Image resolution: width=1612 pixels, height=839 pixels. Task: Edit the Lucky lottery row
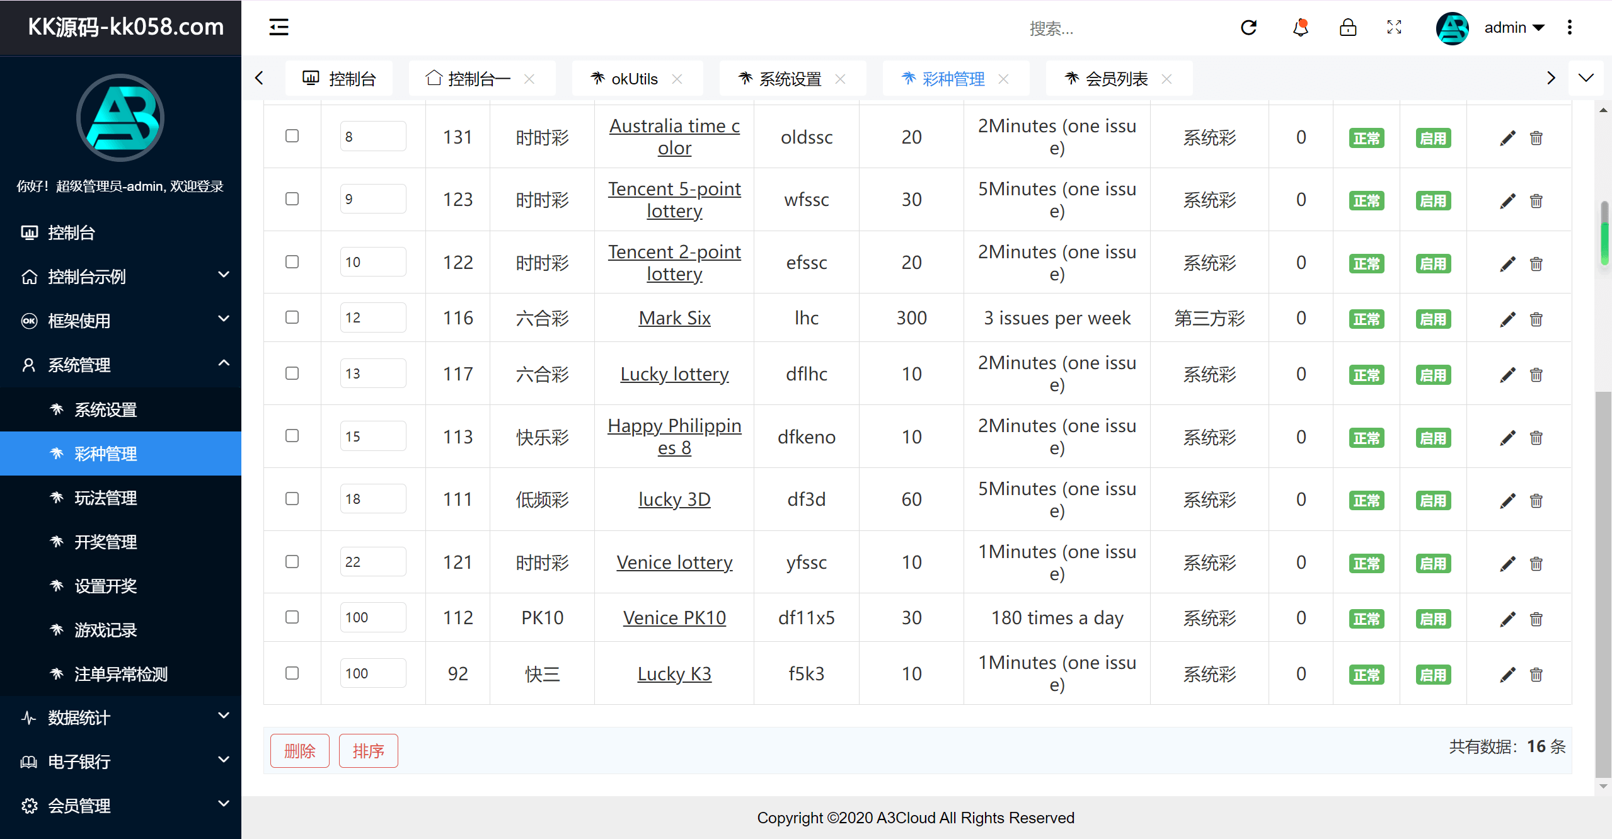tap(1507, 374)
